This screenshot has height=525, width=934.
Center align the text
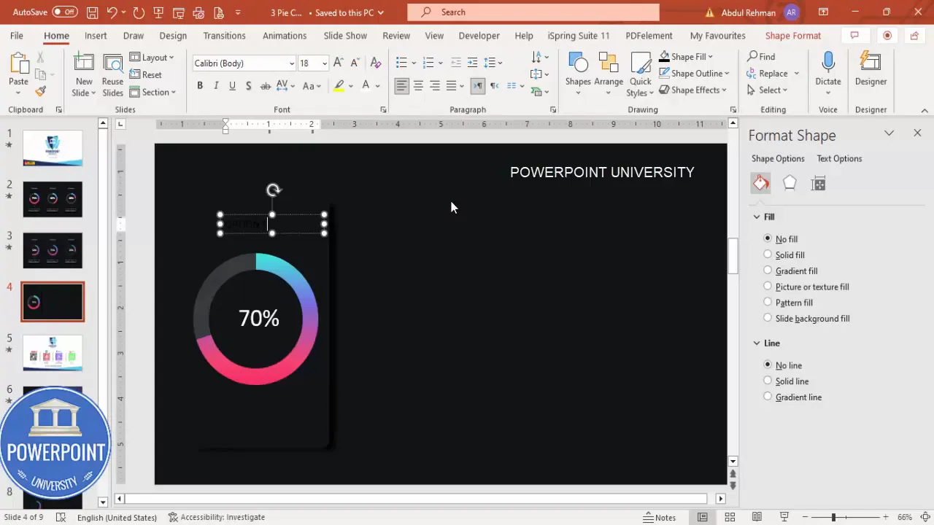click(x=418, y=86)
